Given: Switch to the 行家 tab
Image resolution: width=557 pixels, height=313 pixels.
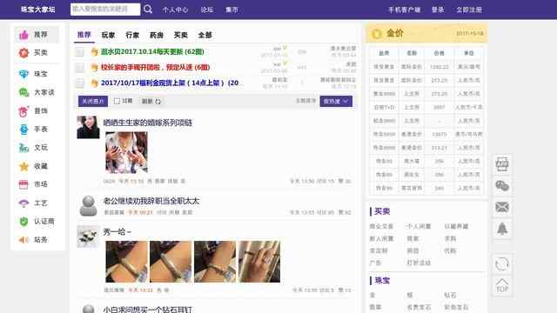Looking at the screenshot, I should tap(132, 35).
